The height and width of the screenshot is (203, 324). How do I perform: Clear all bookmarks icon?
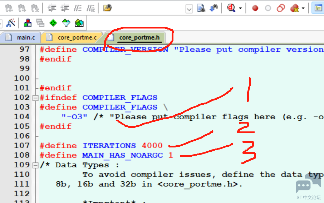[x=35, y=8]
